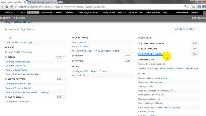
Task: Rearrange icon beside HEADER heading
Action: [73, 56]
